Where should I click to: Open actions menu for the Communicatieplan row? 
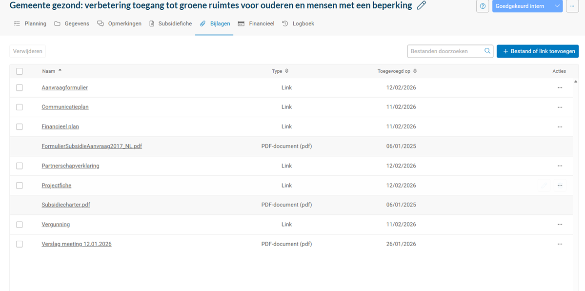pyautogui.click(x=560, y=107)
